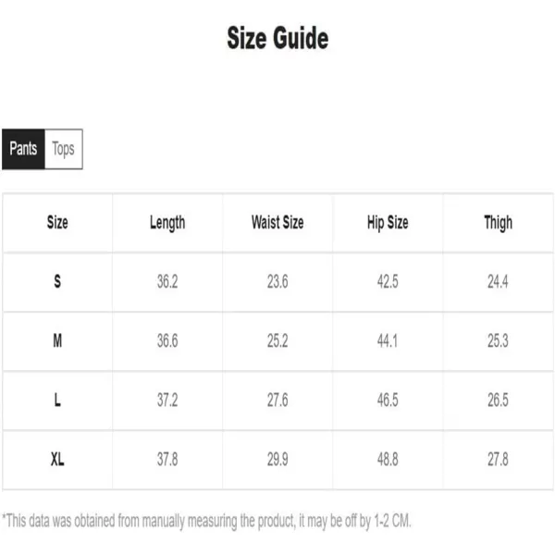
Task: Click the 25.2 waist value for M
Action: pos(277,340)
